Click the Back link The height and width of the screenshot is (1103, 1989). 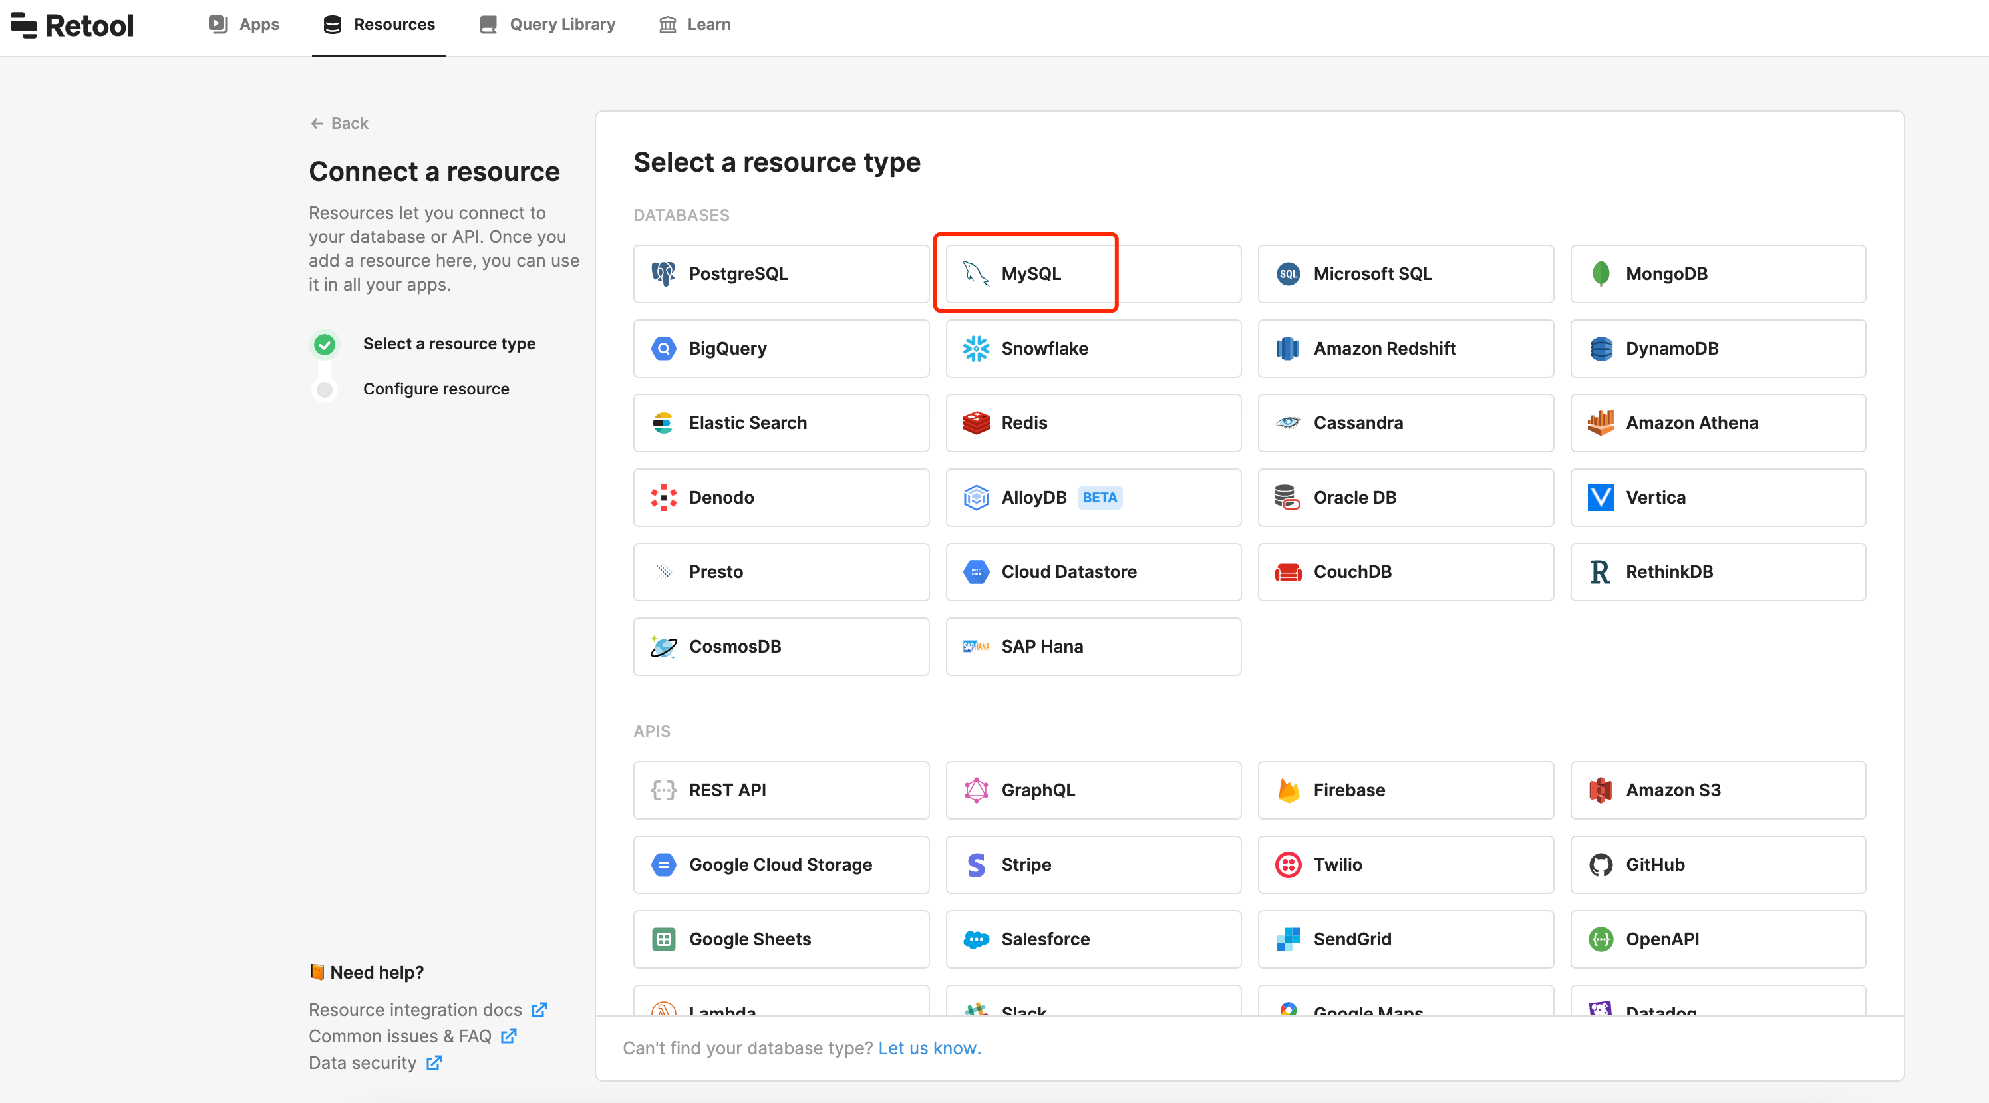tap(339, 124)
